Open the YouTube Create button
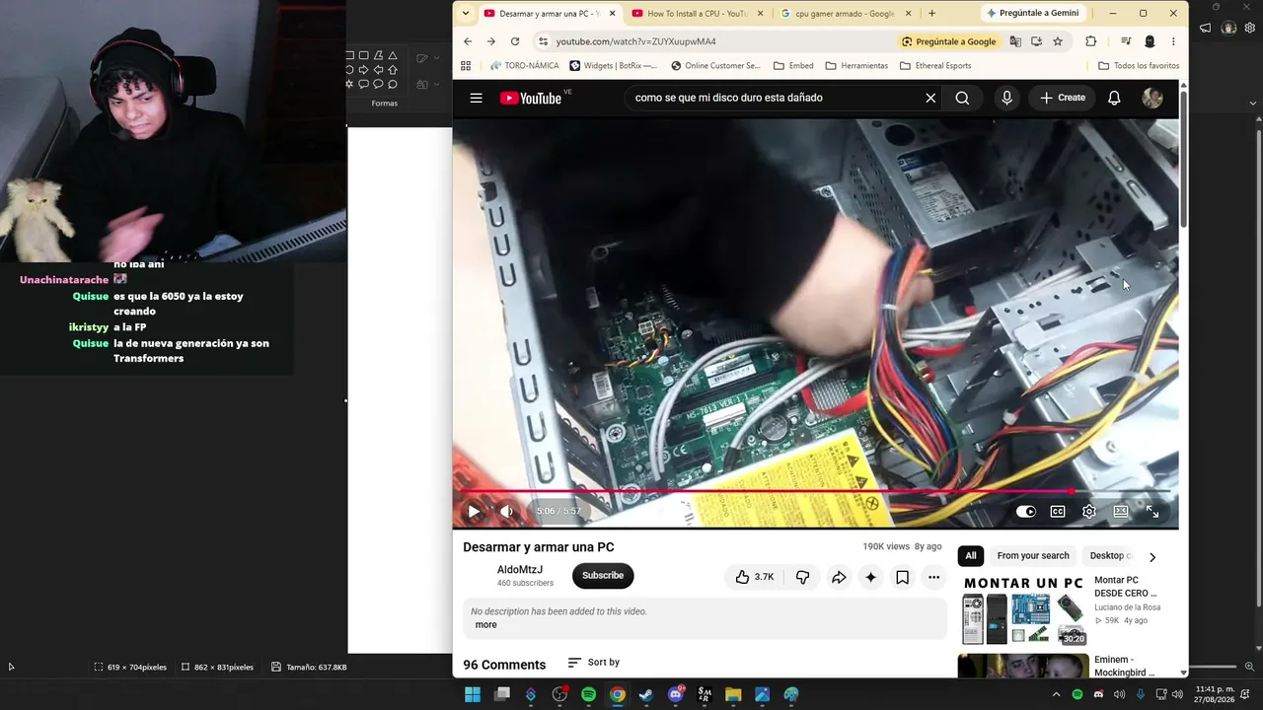 [1062, 98]
